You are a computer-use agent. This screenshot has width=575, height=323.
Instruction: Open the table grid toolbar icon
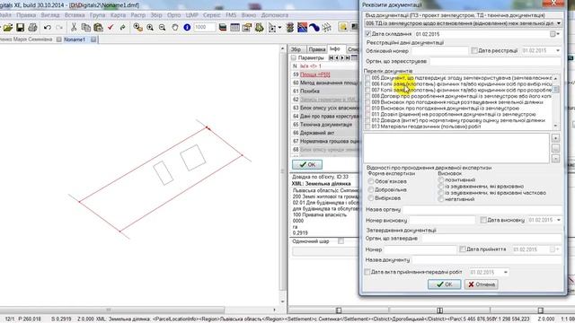coord(234,28)
